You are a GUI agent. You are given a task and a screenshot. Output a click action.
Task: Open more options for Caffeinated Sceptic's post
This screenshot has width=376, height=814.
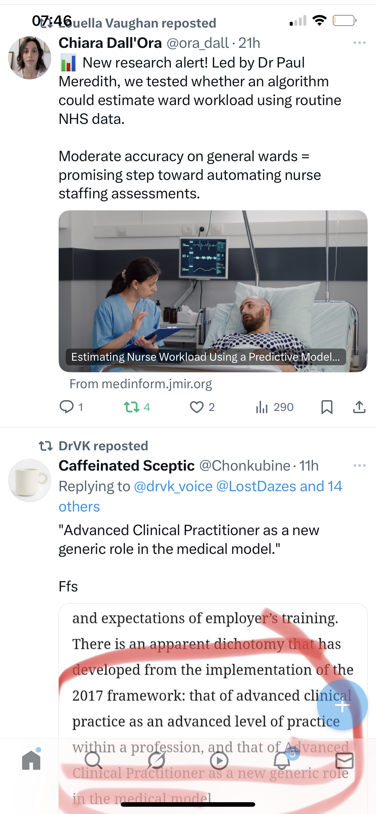click(359, 465)
